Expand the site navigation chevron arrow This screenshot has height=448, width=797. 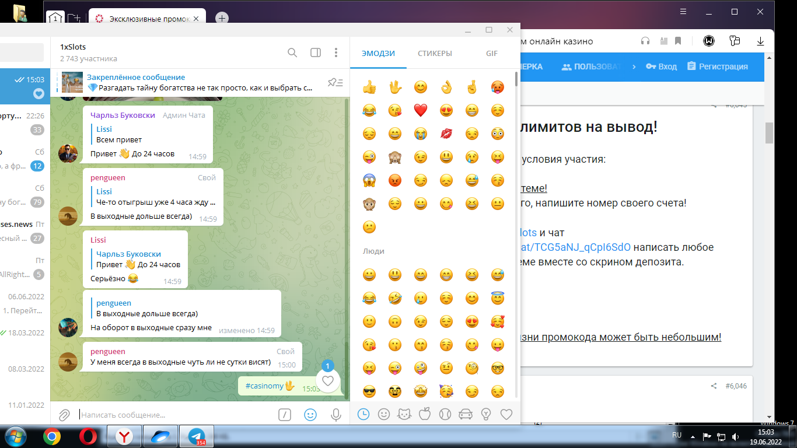point(634,66)
